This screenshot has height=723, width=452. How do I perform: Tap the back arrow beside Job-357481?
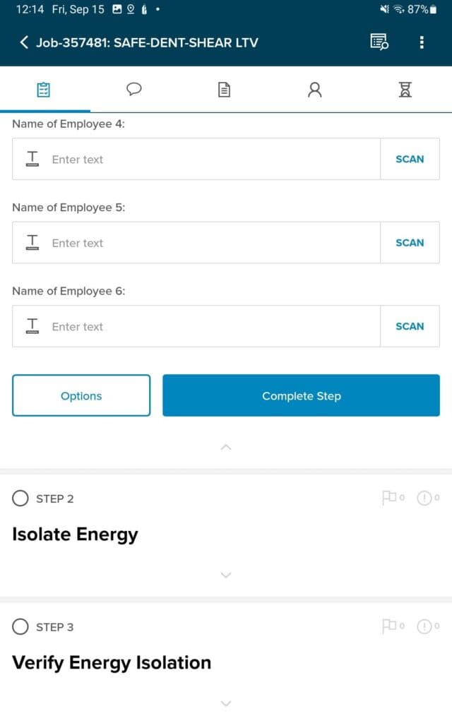tap(24, 42)
